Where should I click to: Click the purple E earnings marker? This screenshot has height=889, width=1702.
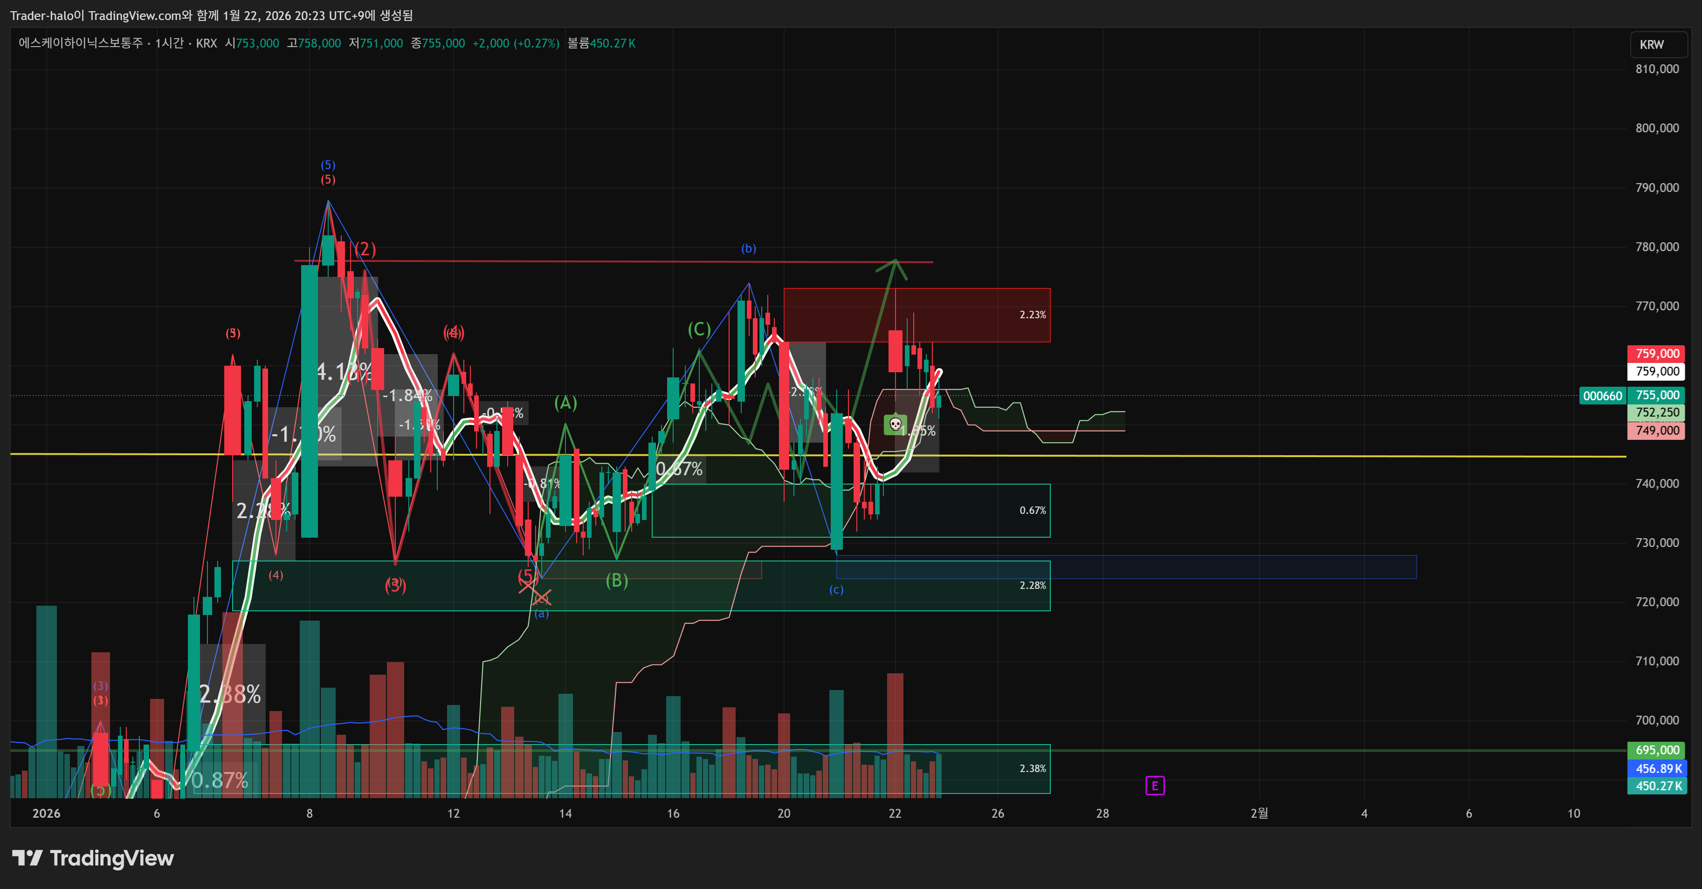1154,786
